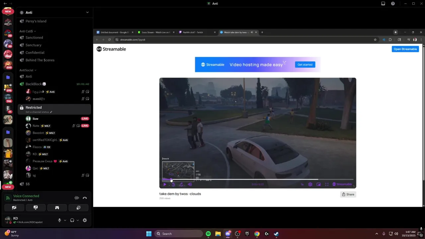
Task: Deafen with the headphones icon
Action: coord(72,220)
